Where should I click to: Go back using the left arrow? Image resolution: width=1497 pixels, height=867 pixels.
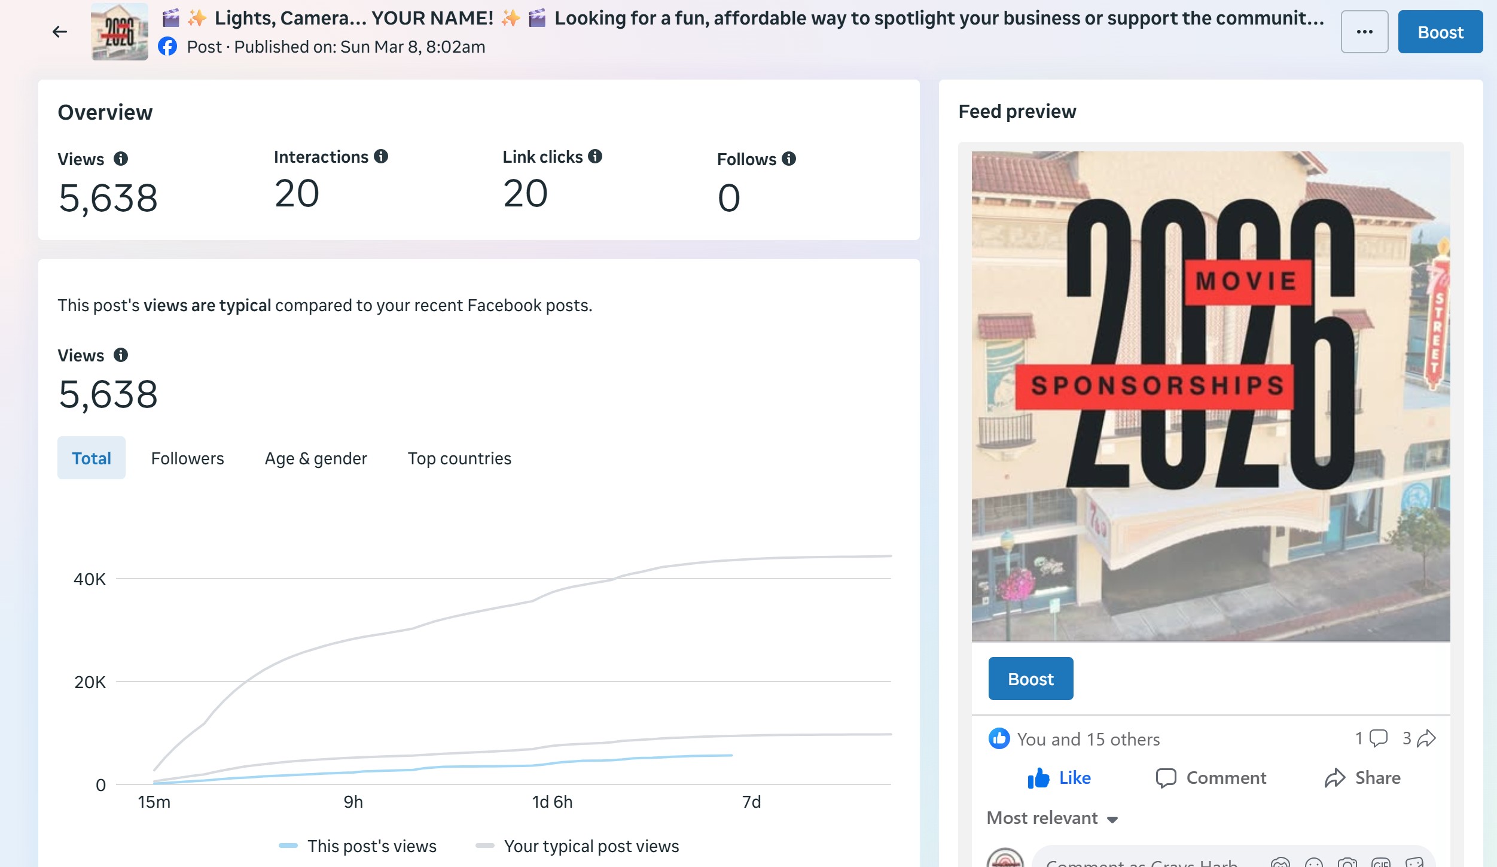pos(59,32)
